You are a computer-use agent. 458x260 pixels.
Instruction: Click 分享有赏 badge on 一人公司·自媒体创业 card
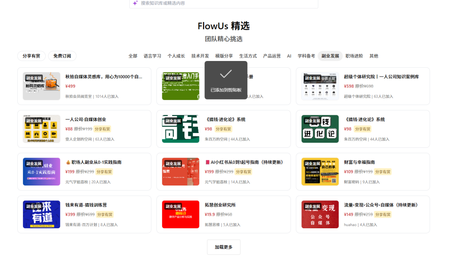tap(102, 129)
